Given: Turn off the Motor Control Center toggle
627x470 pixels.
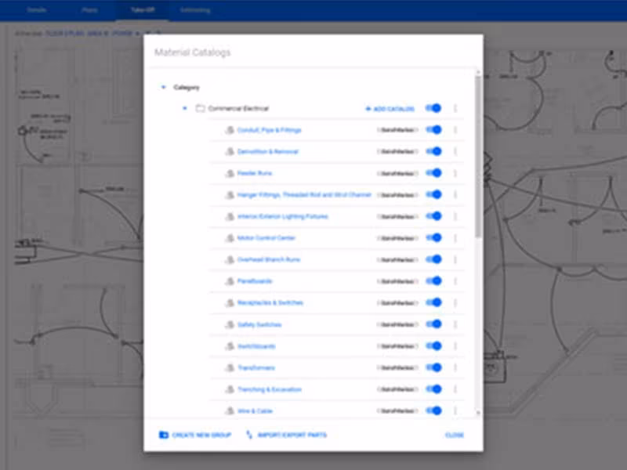Looking at the screenshot, I should point(433,238).
